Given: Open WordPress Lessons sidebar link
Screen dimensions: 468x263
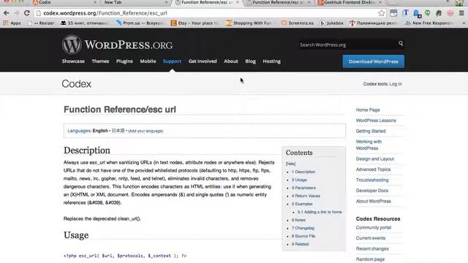Looking at the screenshot, I should click(376, 121).
